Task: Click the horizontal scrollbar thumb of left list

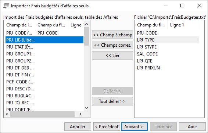Action: pyautogui.click(x=43, y=114)
